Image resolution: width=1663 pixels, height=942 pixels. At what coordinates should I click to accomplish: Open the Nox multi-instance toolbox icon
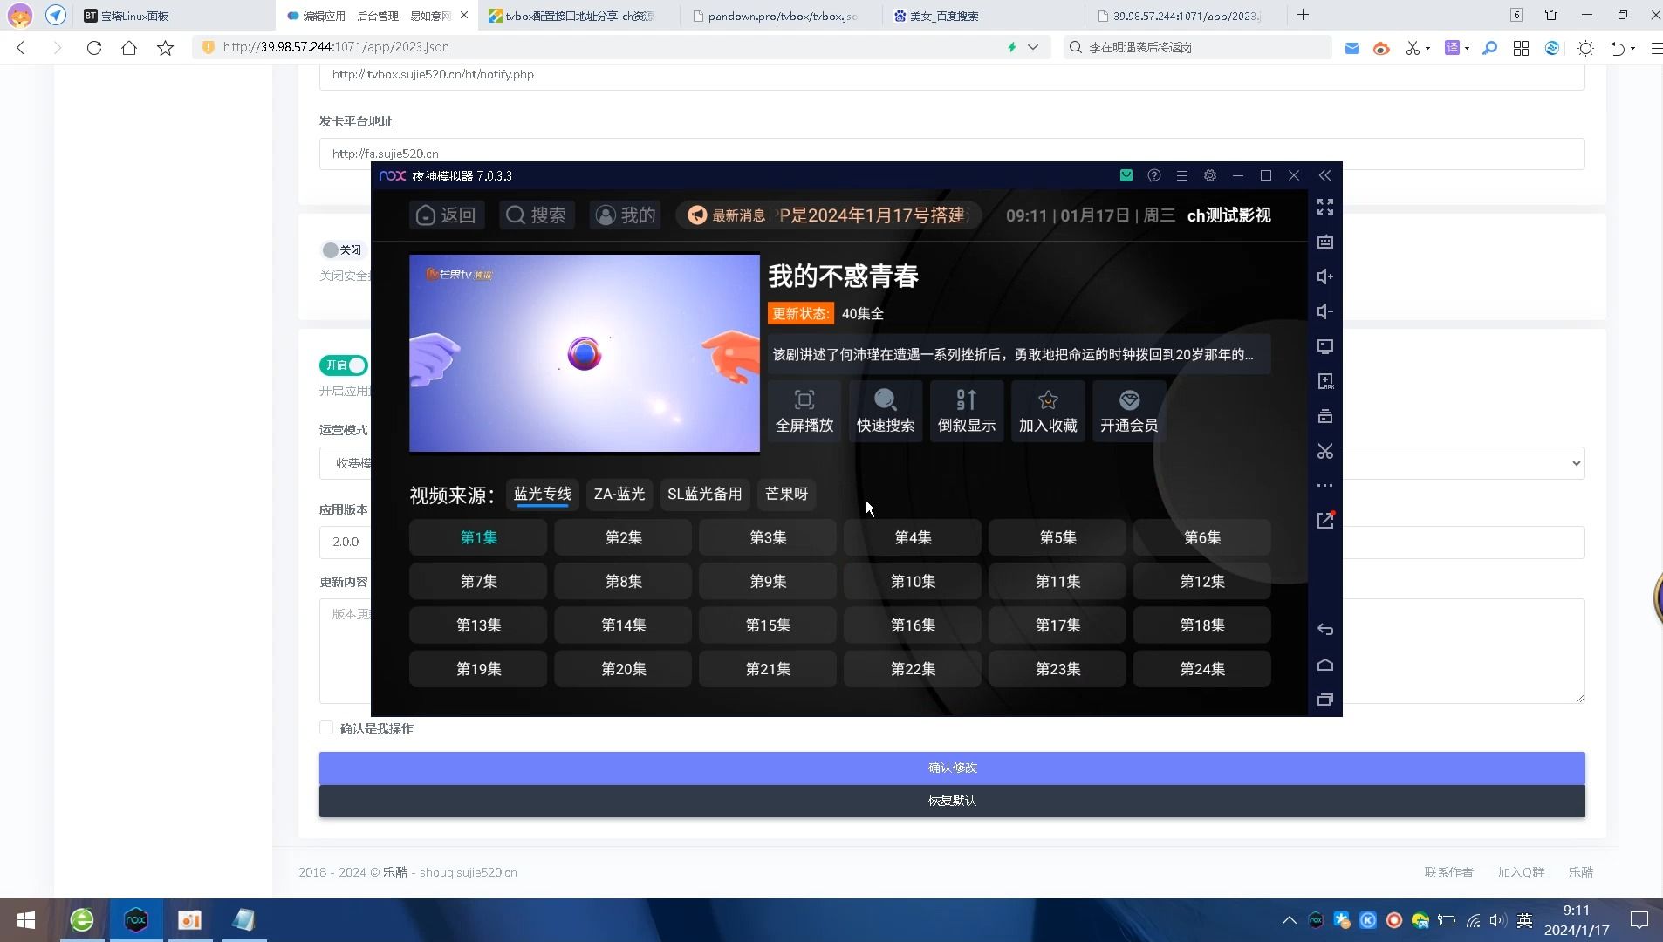(x=1324, y=416)
